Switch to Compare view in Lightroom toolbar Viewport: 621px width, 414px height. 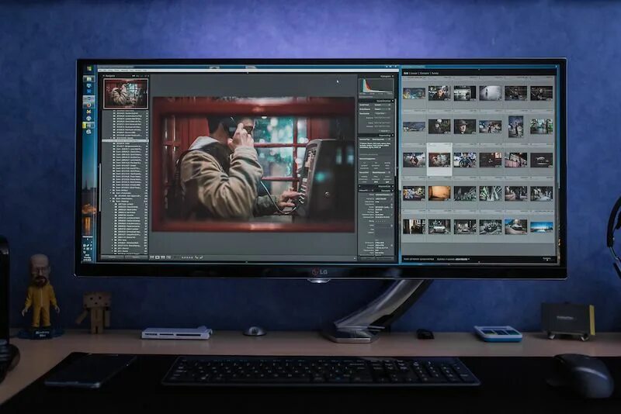[163, 257]
